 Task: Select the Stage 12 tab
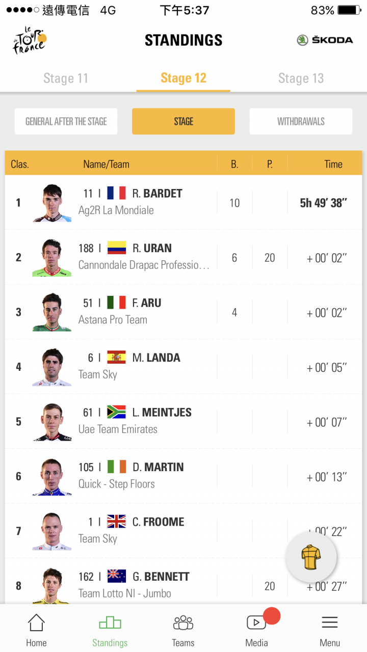click(x=183, y=78)
